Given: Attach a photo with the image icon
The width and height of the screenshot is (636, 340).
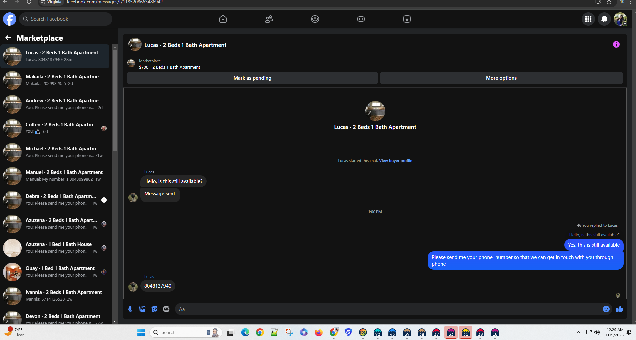Looking at the screenshot, I should click(x=142, y=309).
